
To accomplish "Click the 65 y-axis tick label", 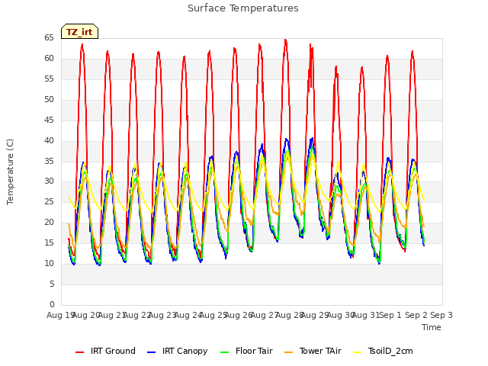I will point(49,38).
